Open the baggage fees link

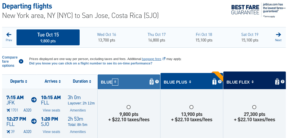(x=152, y=59)
